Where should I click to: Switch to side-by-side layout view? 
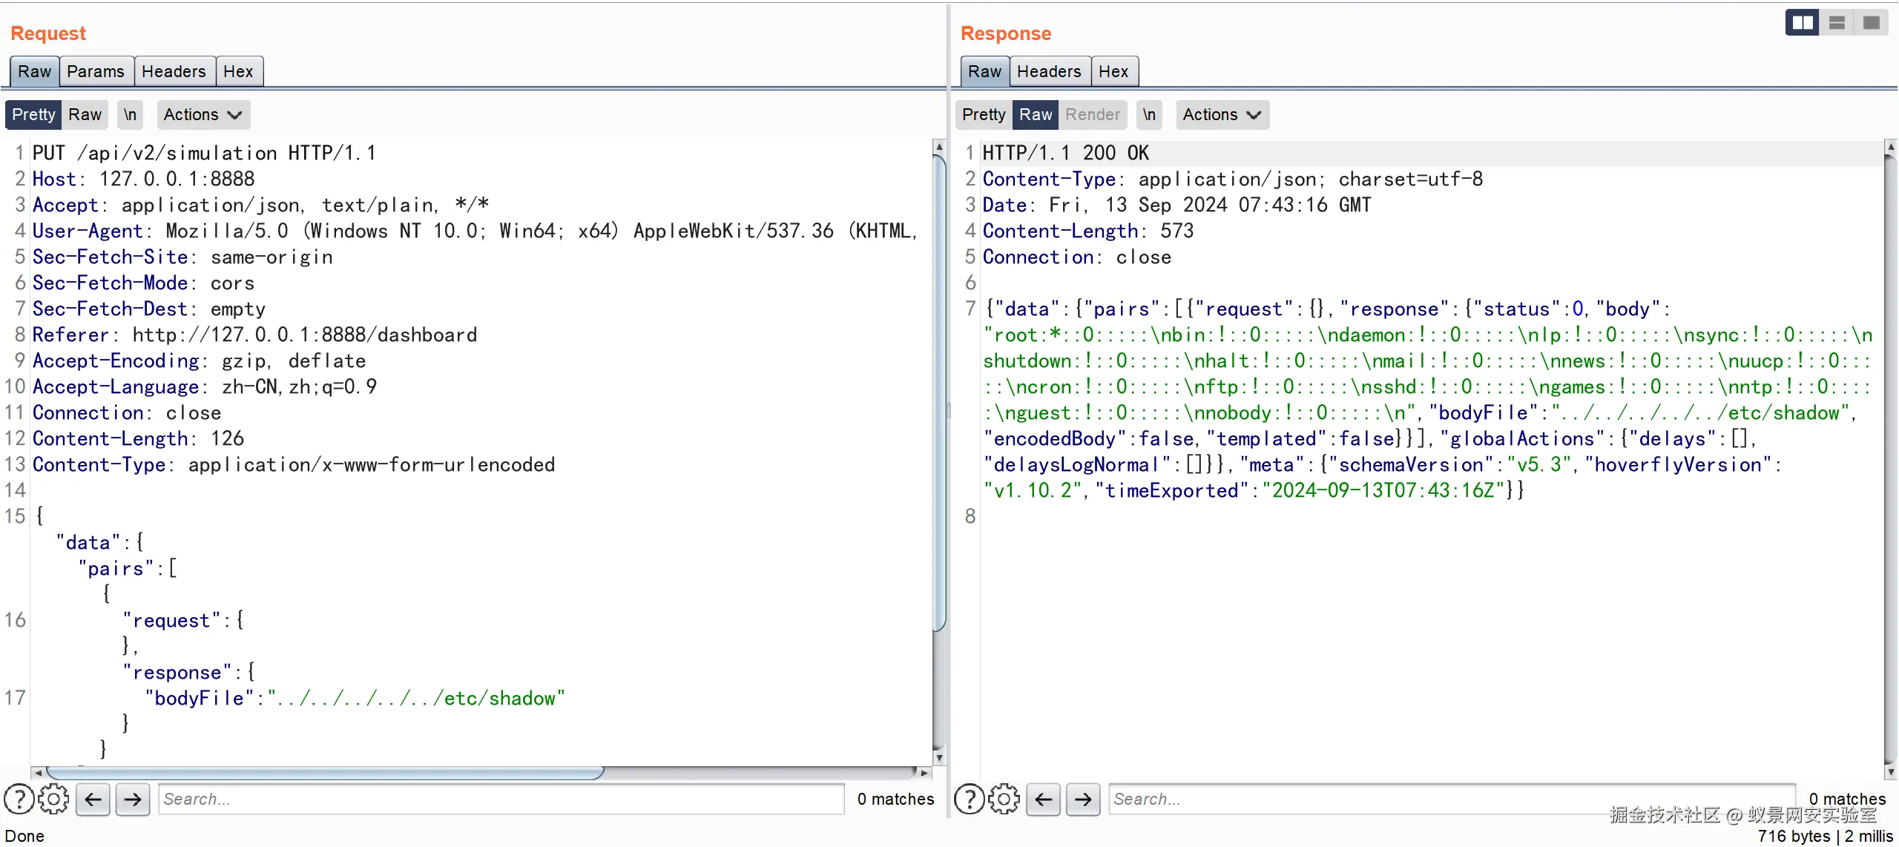coord(1802,23)
